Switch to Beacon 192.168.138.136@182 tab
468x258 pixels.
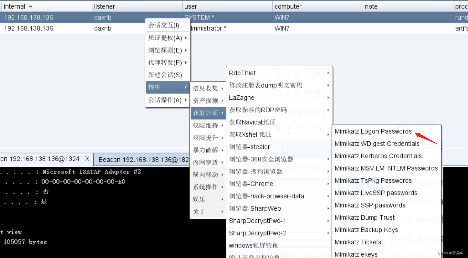pyautogui.click(x=143, y=160)
